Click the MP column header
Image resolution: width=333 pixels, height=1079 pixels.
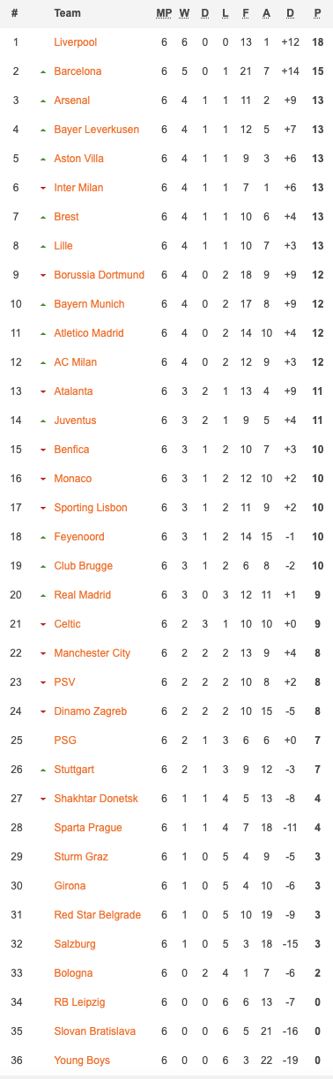pos(164,13)
